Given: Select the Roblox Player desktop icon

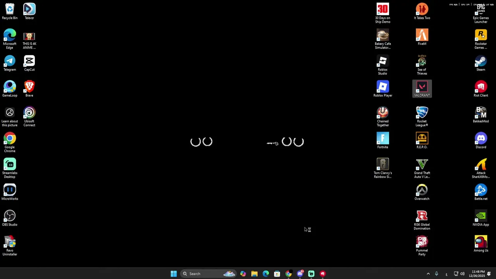Looking at the screenshot, I should click(x=382, y=89).
